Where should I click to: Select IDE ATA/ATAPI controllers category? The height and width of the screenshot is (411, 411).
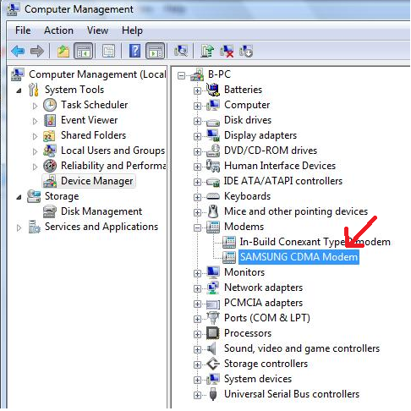[x=283, y=181]
